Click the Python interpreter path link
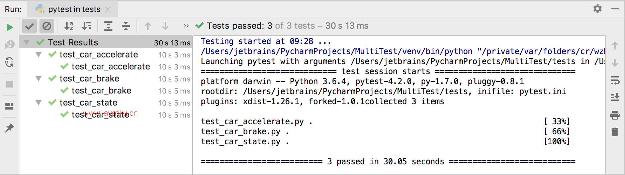This screenshot has width=625, height=175. click(337, 51)
